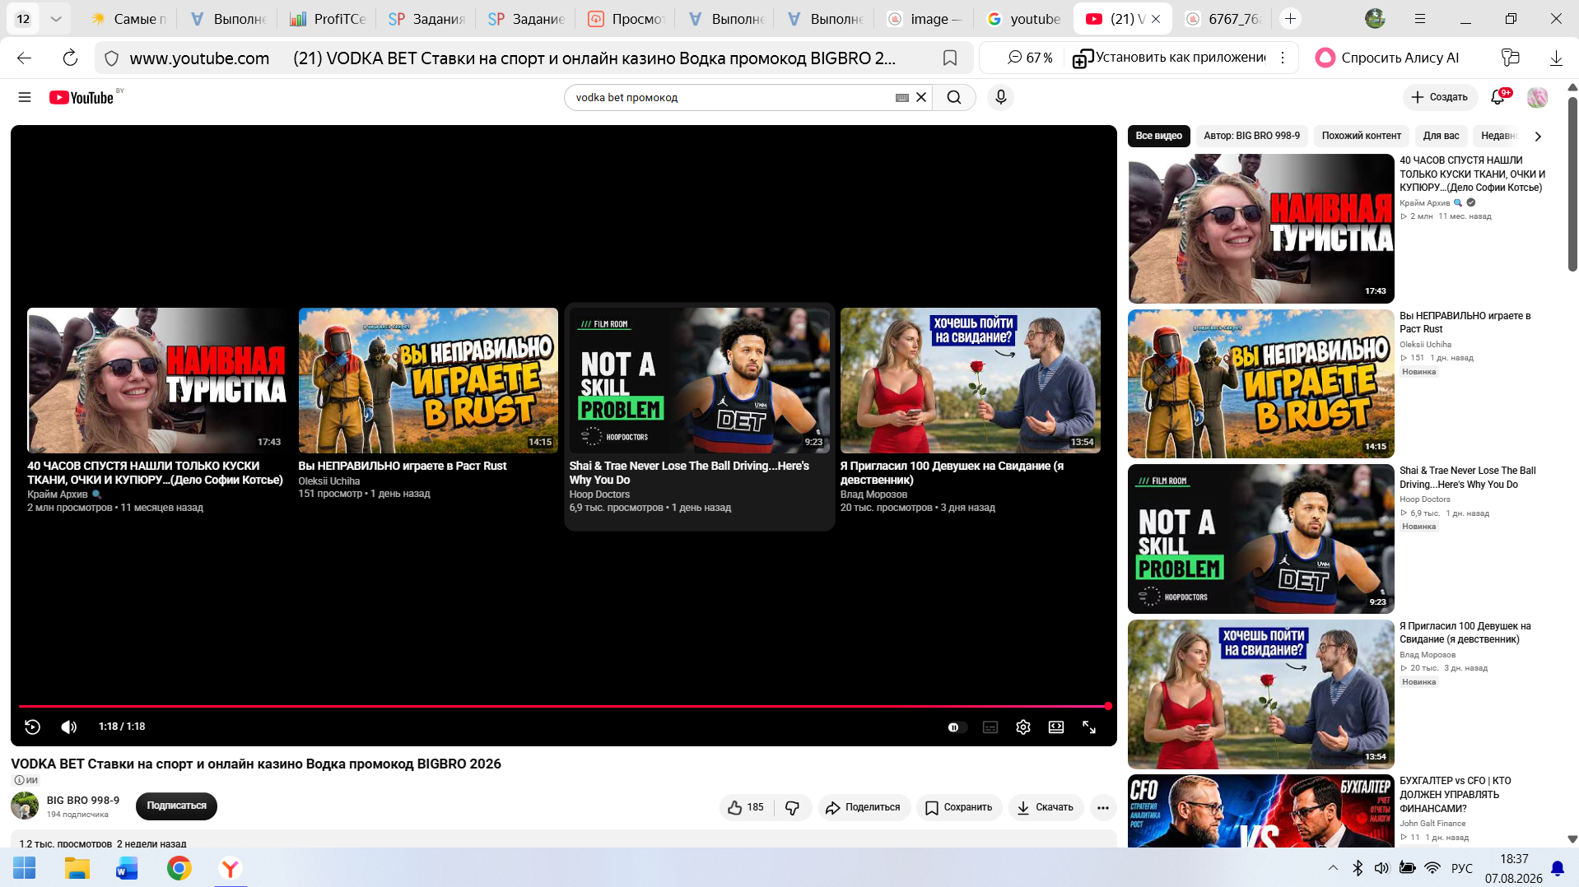Bookmark this page in the address bar
Viewport: 1579px width, 887px height.
click(949, 58)
